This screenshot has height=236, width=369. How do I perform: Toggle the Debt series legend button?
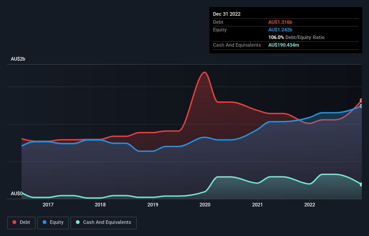click(21, 223)
